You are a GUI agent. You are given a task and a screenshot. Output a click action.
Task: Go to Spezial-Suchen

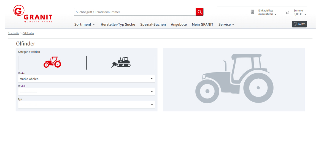point(153,24)
